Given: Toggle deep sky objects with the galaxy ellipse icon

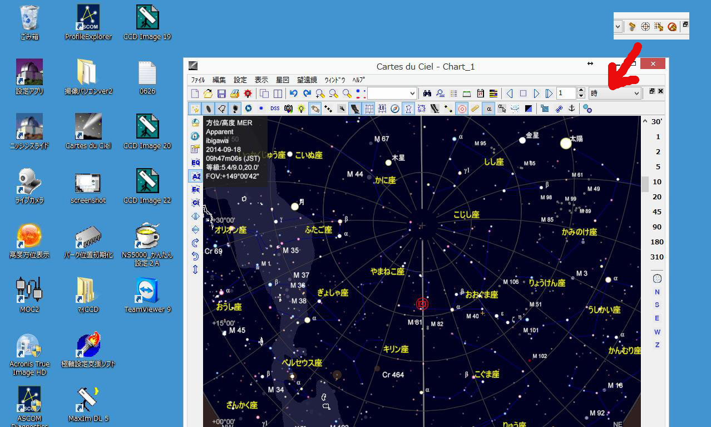Looking at the screenshot, I should [x=208, y=109].
